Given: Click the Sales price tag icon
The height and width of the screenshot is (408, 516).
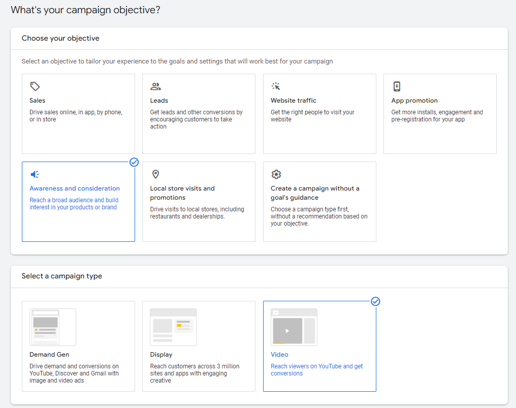Looking at the screenshot, I should pos(35,86).
